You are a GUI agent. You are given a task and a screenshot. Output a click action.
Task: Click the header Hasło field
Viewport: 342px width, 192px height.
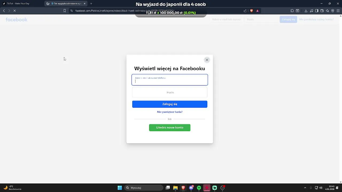261,19
